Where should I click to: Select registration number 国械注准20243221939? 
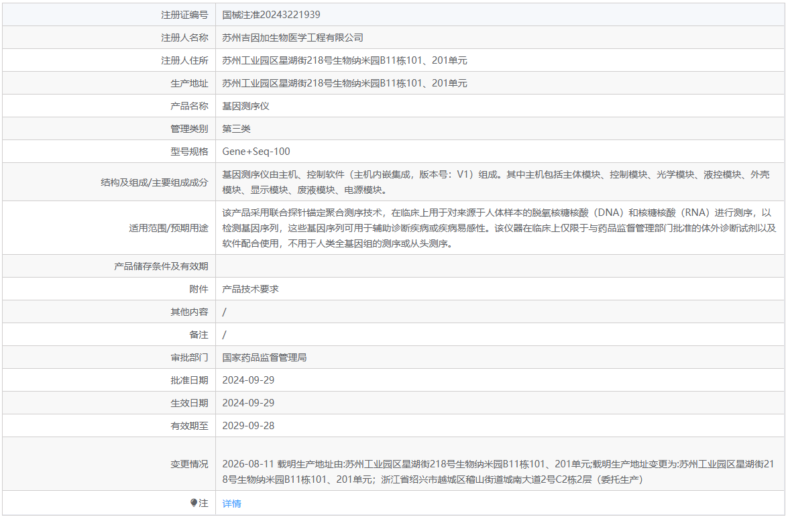271,15
